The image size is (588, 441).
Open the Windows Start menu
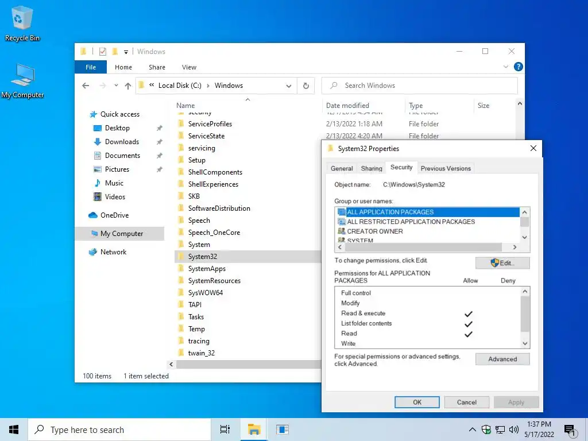point(14,430)
